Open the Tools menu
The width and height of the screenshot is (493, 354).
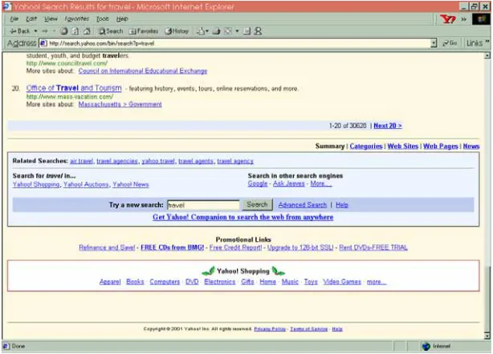click(x=103, y=19)
